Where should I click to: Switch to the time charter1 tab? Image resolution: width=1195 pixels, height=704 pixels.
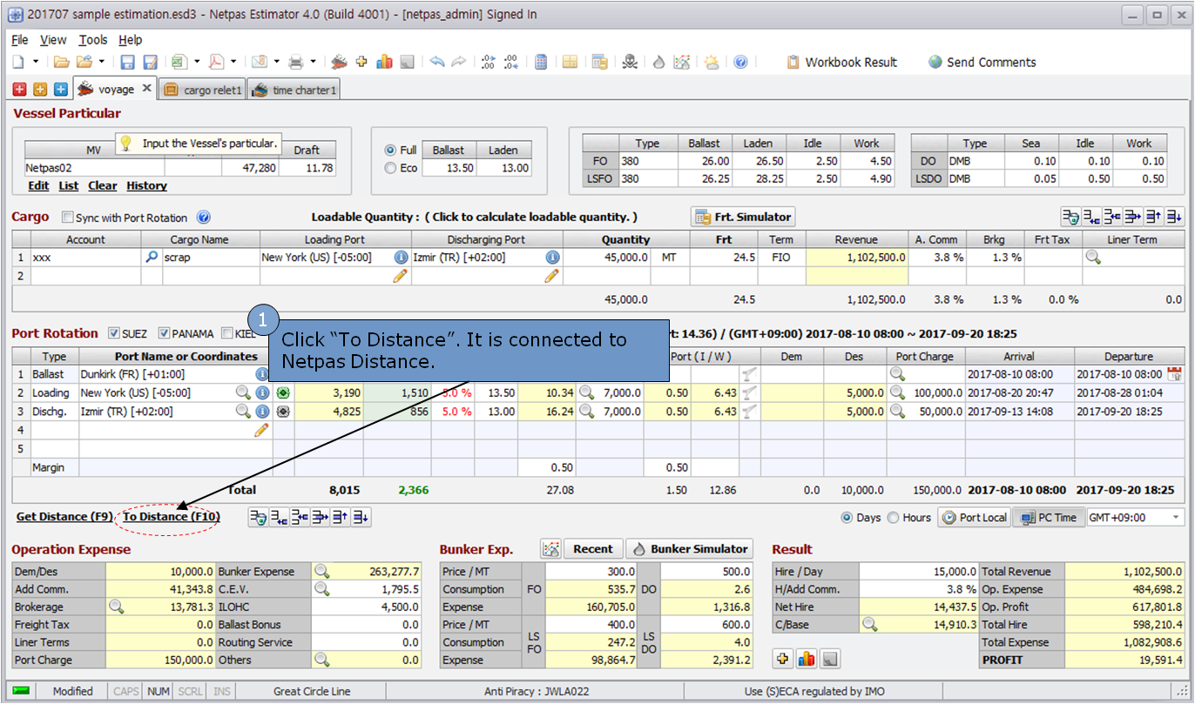(294, 90)
